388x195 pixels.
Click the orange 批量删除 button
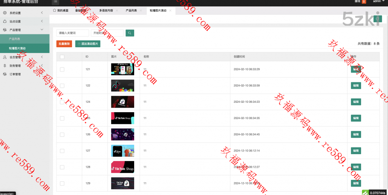tap(64, 44)
